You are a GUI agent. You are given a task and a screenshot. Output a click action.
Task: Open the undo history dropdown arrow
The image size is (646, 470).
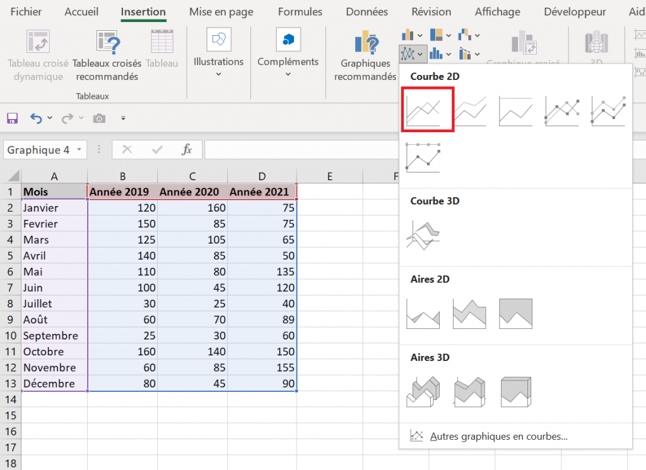point(50,118)
